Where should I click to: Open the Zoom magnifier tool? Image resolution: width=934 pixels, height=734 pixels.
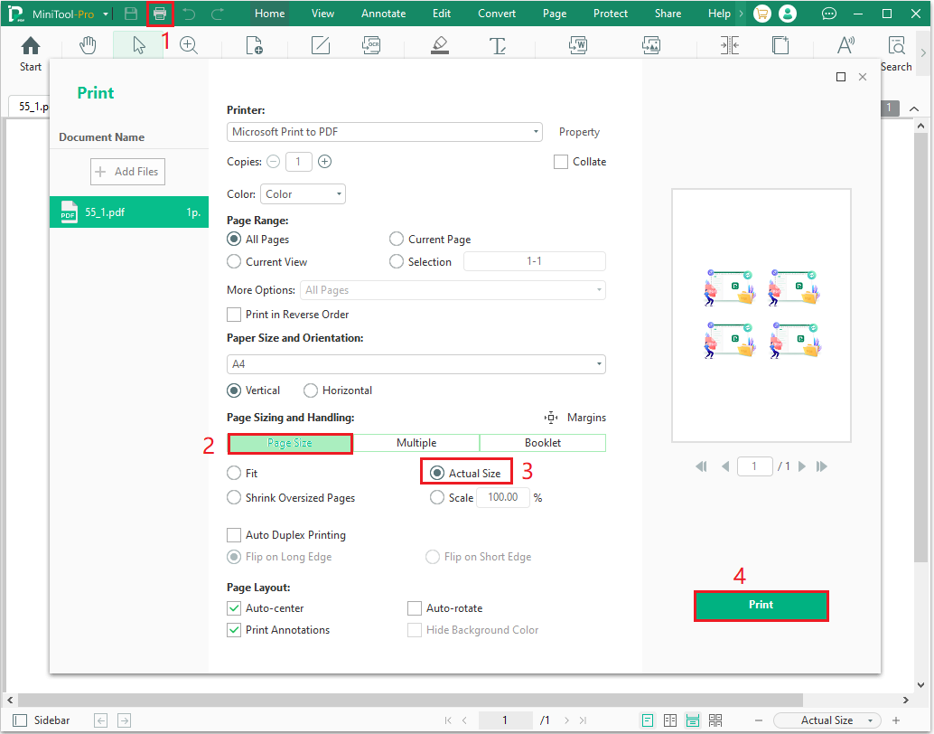pos(189,43)
